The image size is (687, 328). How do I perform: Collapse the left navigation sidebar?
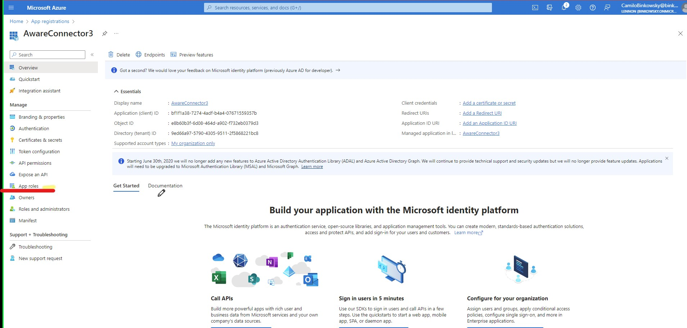[x=92, y=54]
